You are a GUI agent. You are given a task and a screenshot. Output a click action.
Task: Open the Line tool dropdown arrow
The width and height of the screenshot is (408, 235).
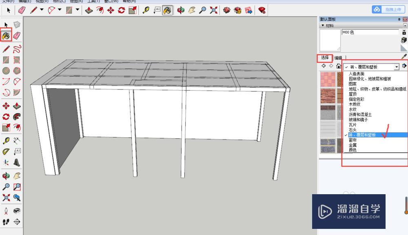pyautogui.click(x=42, y=10)
